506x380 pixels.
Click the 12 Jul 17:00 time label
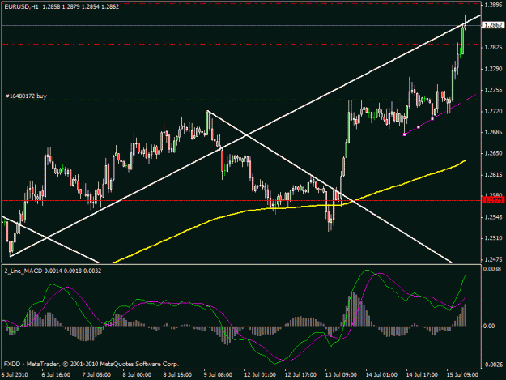300,375
